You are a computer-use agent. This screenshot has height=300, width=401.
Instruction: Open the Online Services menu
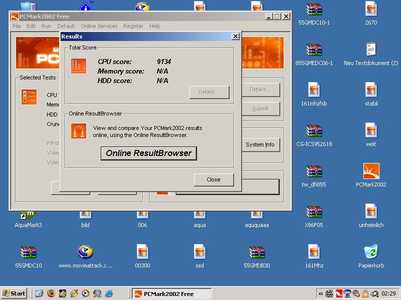99,26
